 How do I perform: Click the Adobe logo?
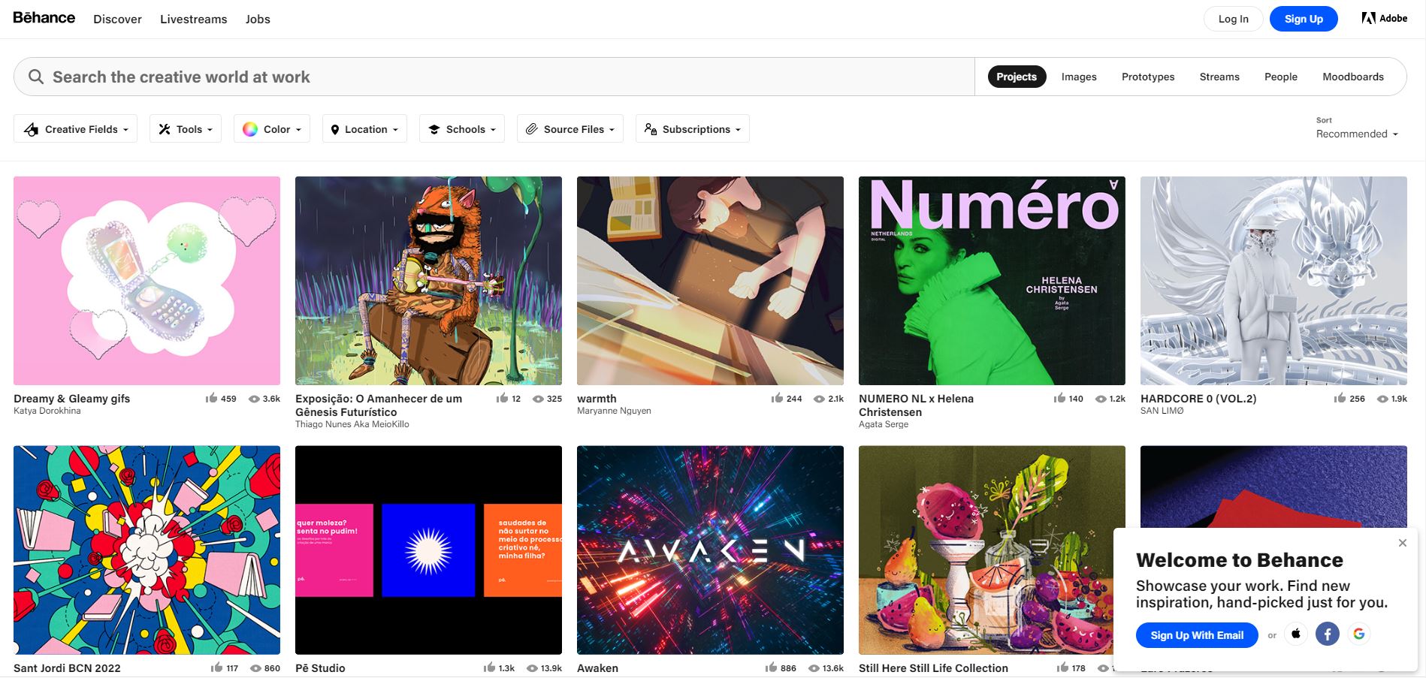click(1385, 18)
